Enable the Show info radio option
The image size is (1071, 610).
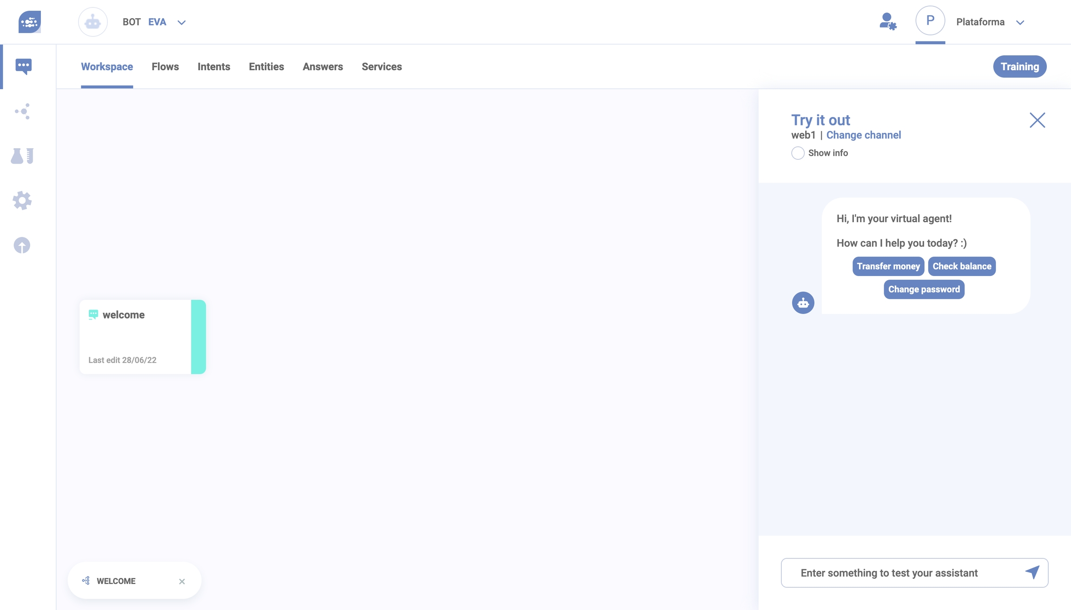(x=798, y=153)
